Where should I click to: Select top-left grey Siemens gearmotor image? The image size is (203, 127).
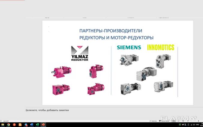pyautogui.click(x=129, y=60)
